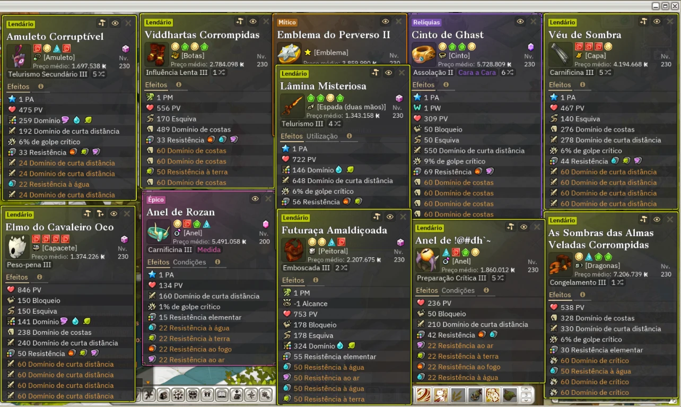Step shortcut bar page up arrow
The image size is (681, 407).
point(525,389)
